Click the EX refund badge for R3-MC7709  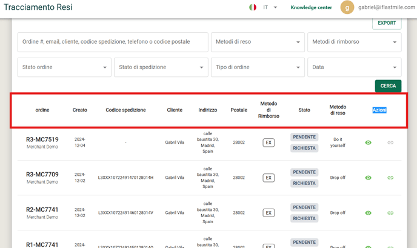269,178
